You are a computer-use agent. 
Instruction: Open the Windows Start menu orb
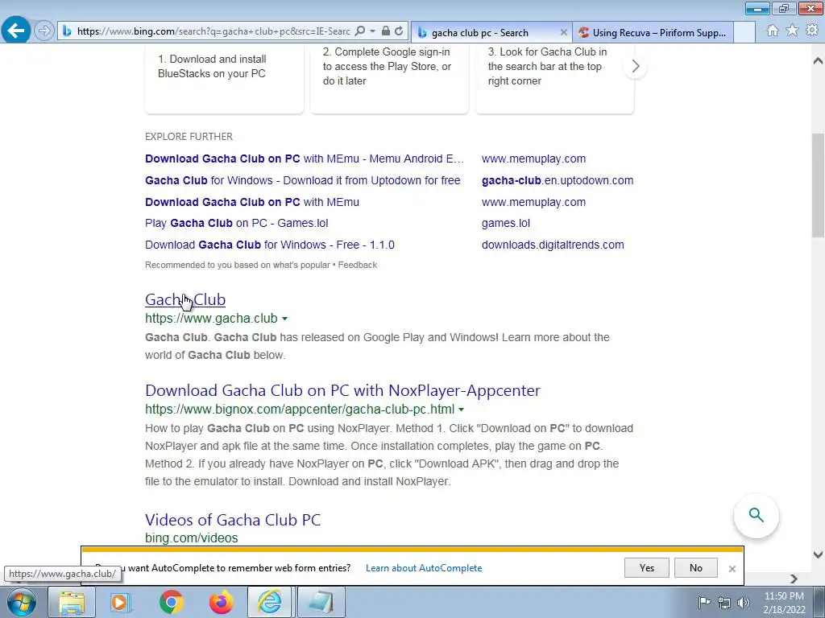coord(21,602)
